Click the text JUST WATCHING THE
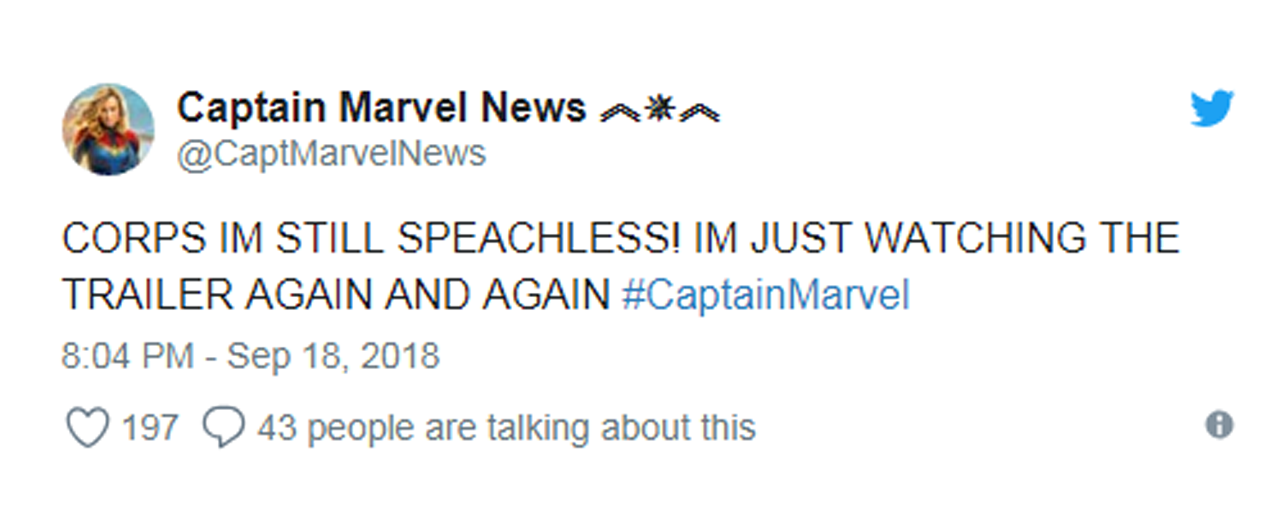 965,238
